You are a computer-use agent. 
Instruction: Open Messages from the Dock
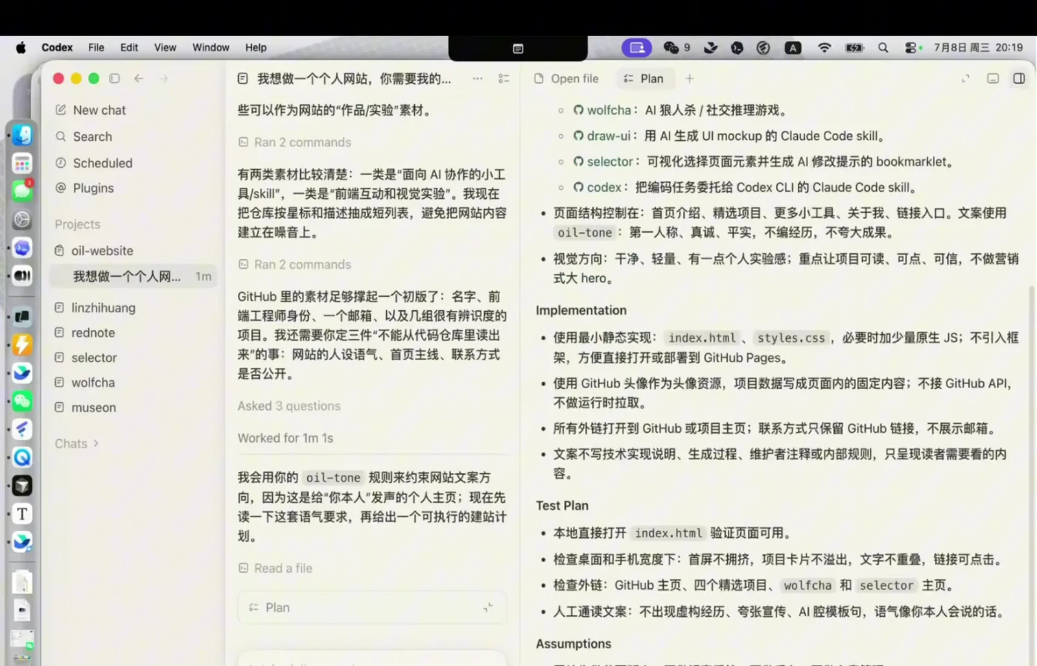(x=22, y=191)
